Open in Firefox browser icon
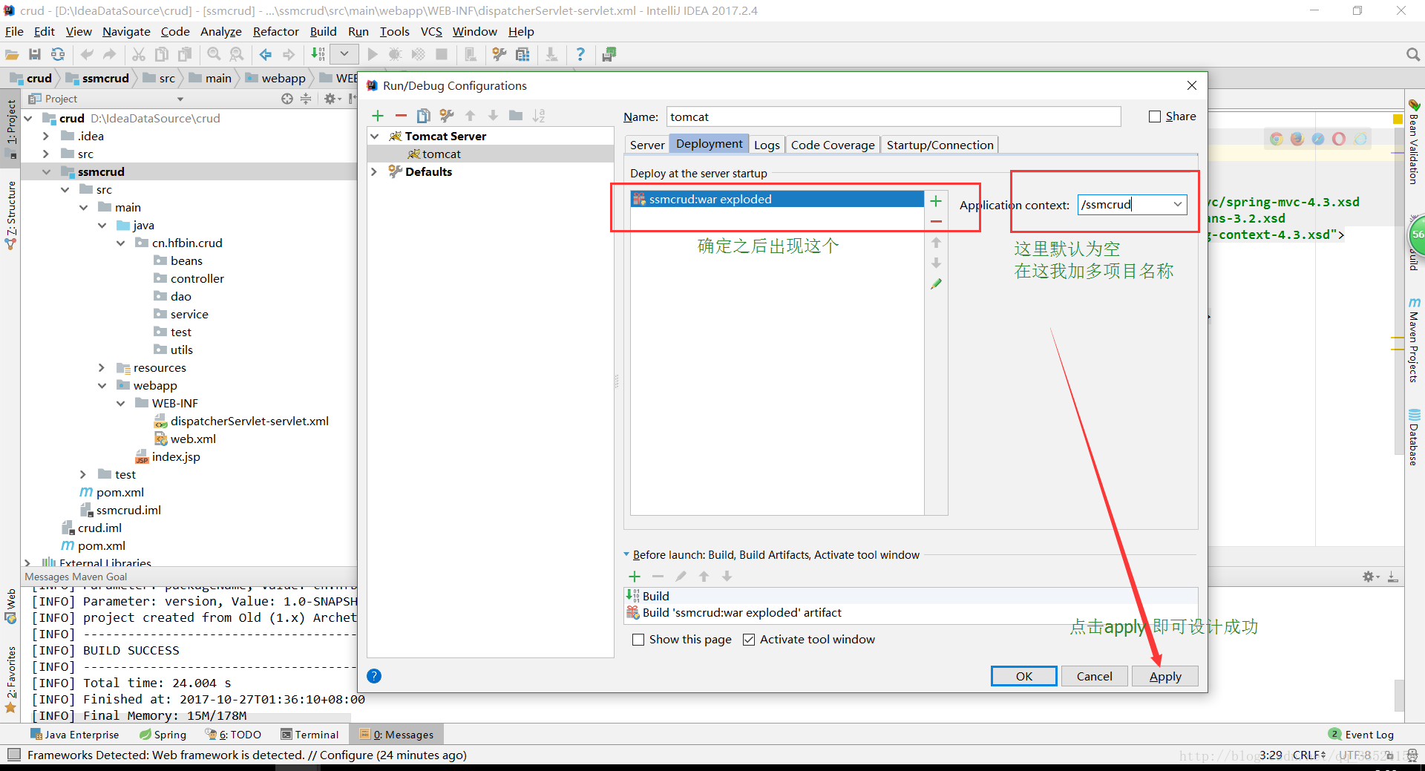The width and height of the screenshot is (1425, 771). (1297, 139)
